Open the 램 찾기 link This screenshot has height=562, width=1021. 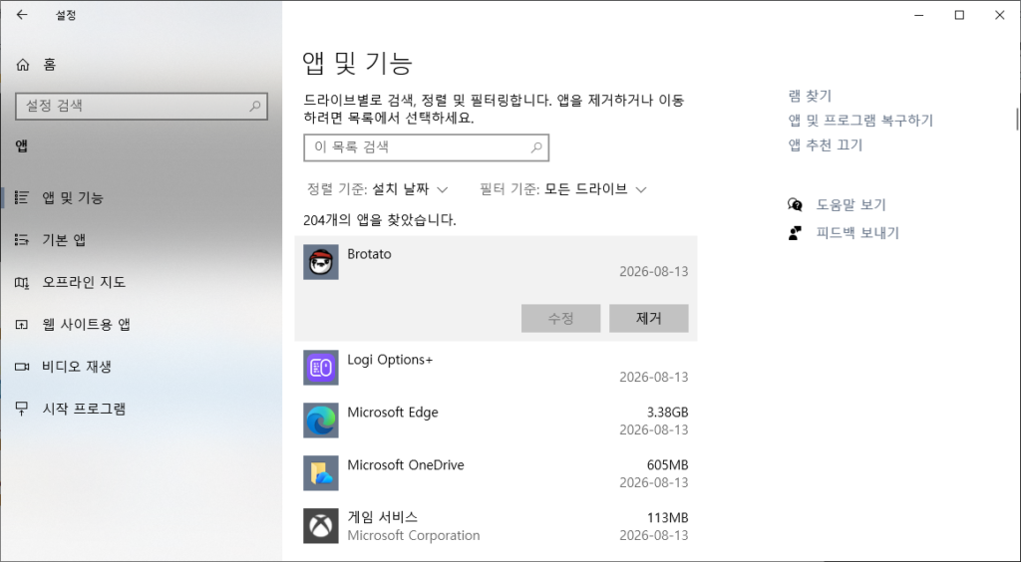tap(810, 96)
